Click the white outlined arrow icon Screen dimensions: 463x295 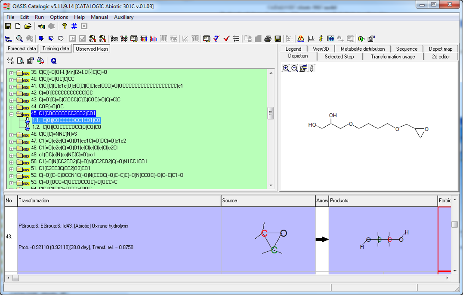pyautogui.click(x=61, y=39)
